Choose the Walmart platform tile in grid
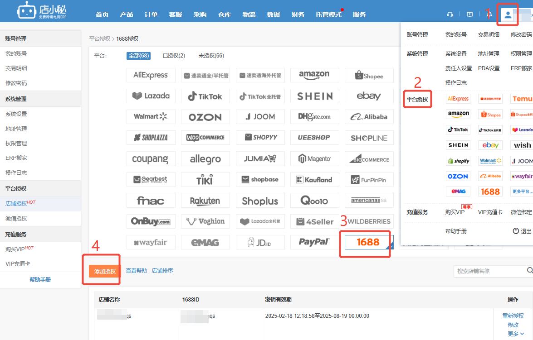Image resolution: width=533 pixels, height=340 pixels. point(151,117)
